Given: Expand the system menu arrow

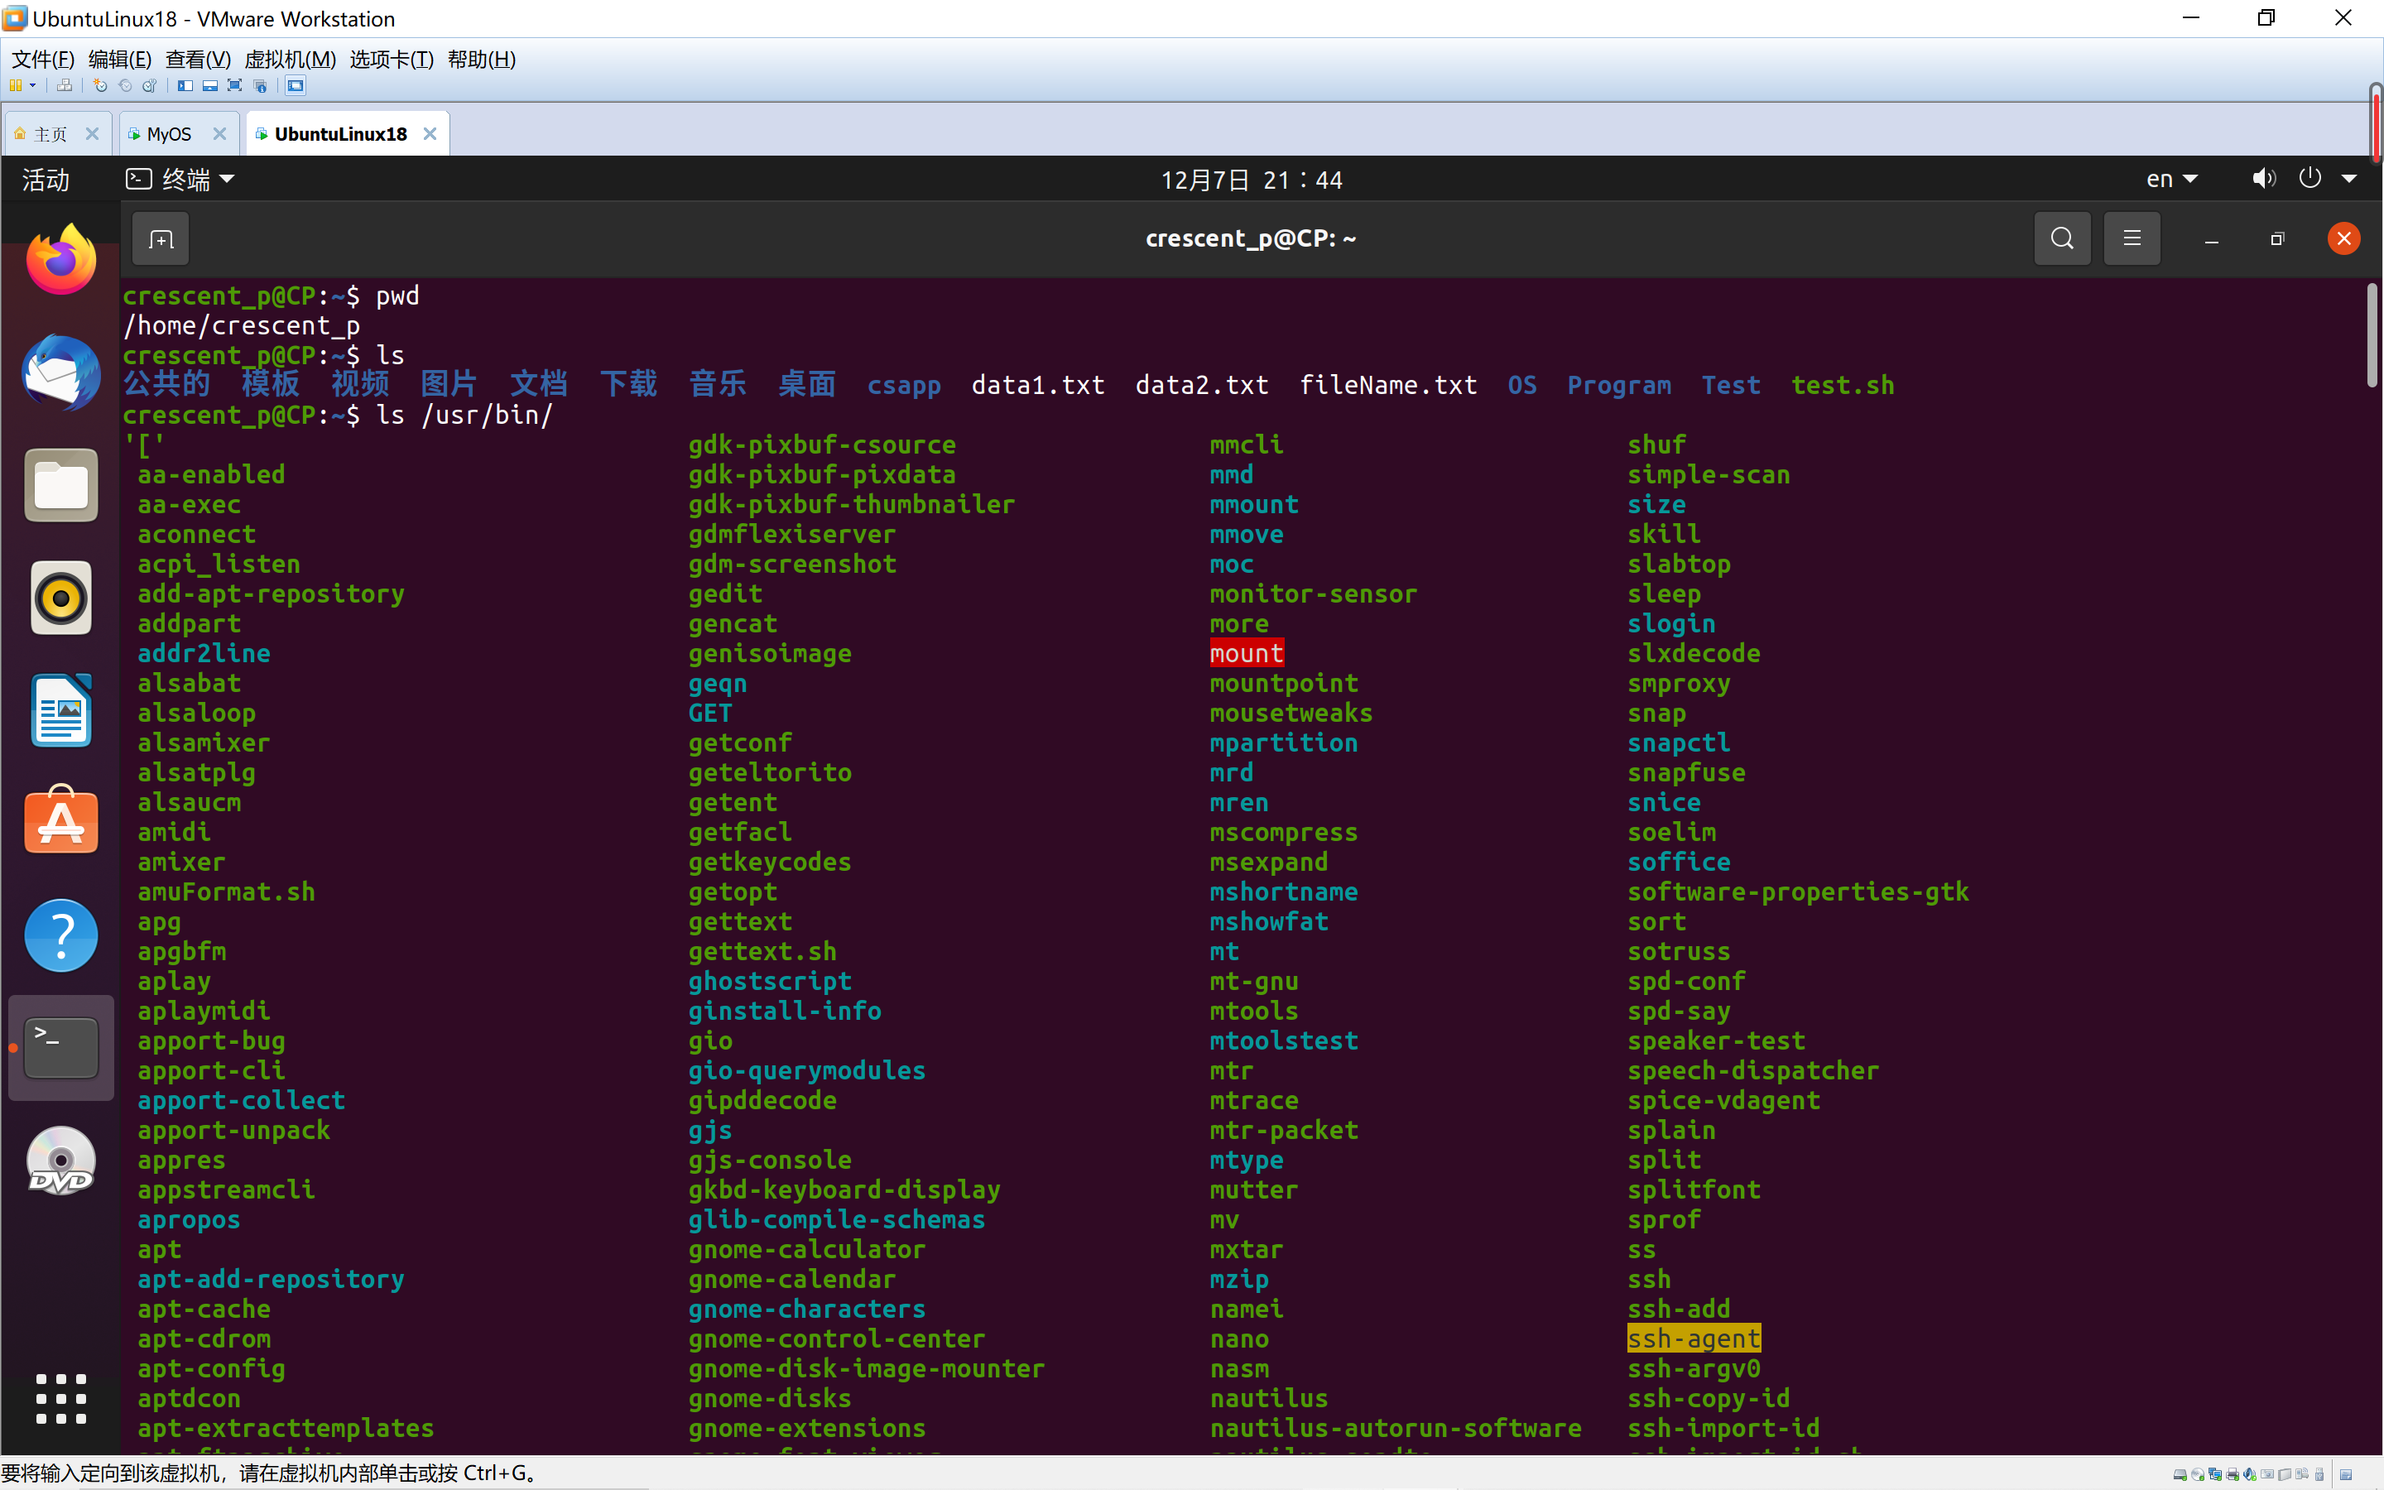Looking at the screenshot, I should (x=2349, y=180).
